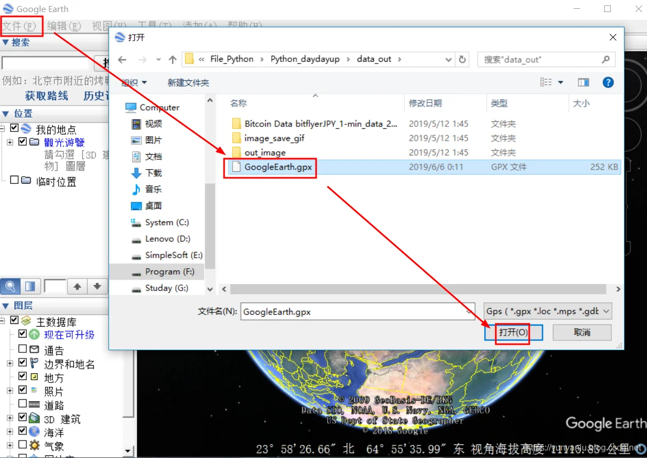
Task: Refresh the data_out folder listing
Action: pyautogui.click(x=462, y=60)
